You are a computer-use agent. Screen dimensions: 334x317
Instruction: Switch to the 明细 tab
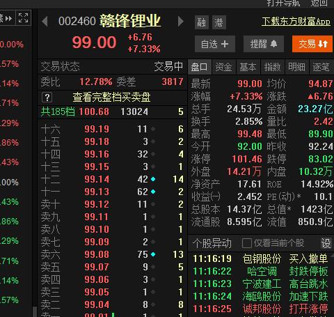click(296, 68)
